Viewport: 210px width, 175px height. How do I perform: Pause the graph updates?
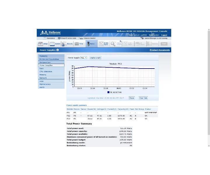tap(132, 98)
